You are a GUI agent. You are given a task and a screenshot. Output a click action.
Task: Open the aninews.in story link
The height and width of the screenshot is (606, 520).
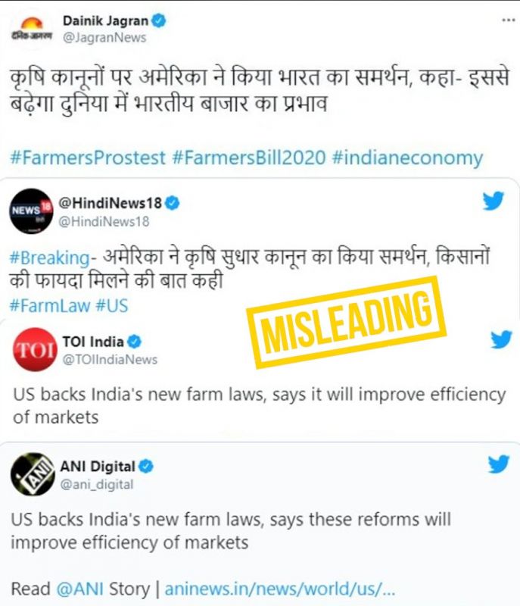coord(280,589)
